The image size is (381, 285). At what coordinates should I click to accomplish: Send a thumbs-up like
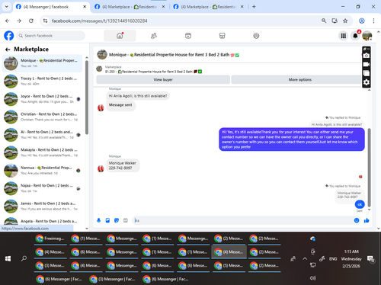367,220
